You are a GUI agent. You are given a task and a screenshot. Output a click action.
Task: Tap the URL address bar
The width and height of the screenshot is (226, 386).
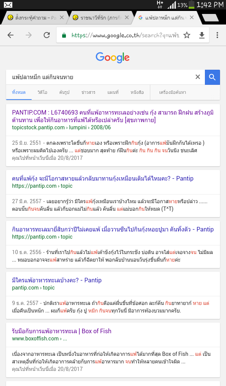pyautogui.click(x=125, y=35)
